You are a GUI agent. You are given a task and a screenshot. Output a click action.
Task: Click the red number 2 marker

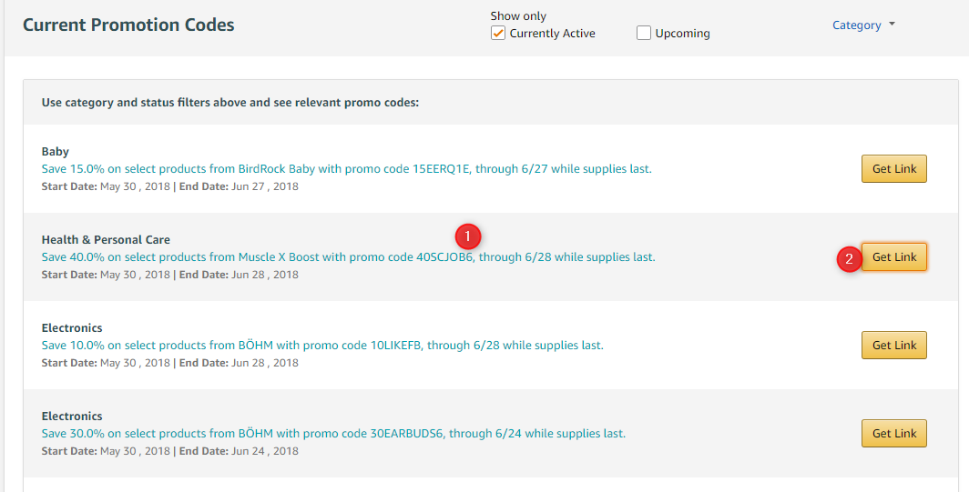(x=849, y=258)
